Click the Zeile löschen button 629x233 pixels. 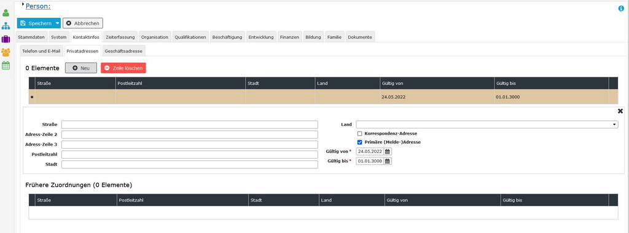(123, 68)
